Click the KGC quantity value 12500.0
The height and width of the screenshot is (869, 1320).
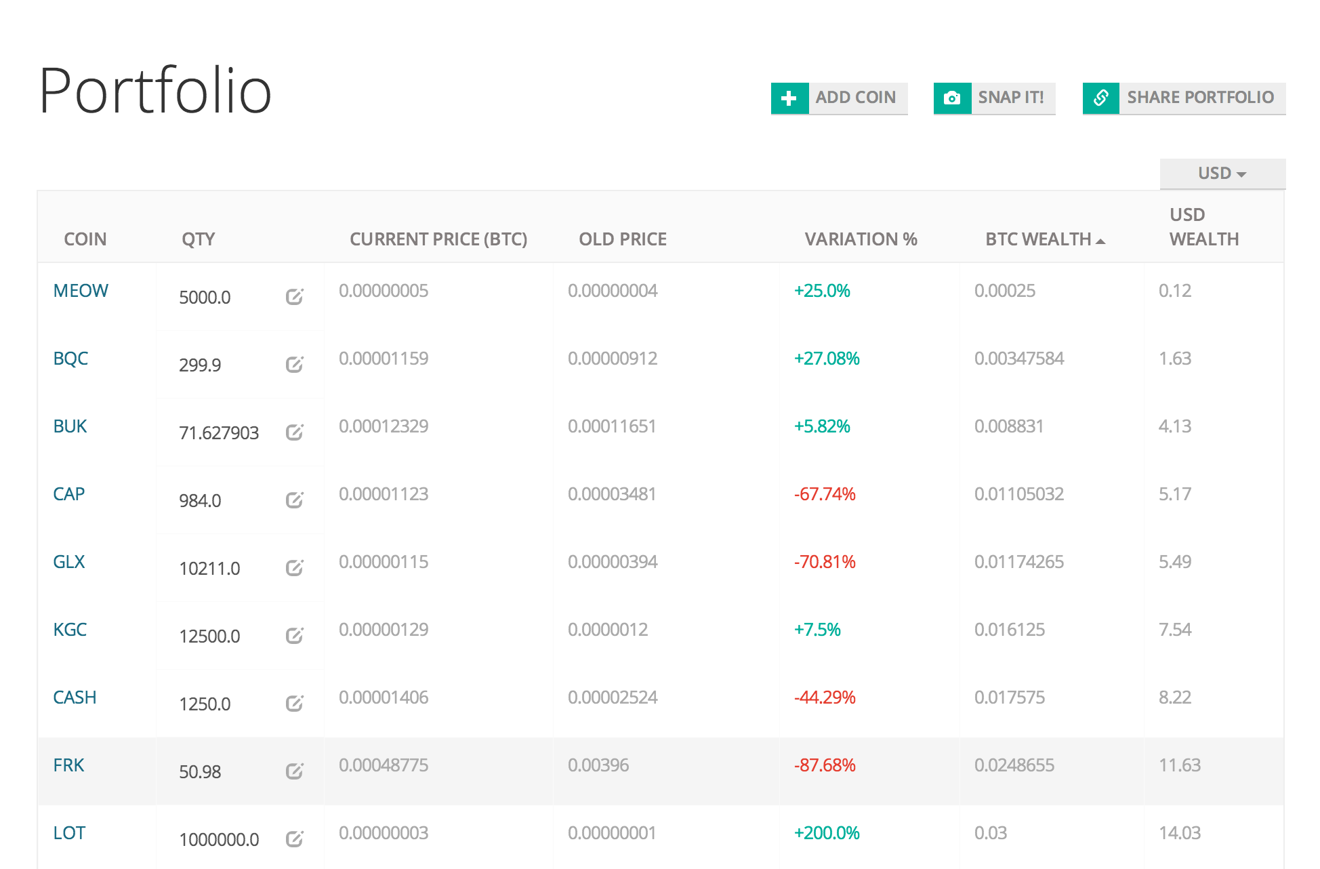pos(209,636)
